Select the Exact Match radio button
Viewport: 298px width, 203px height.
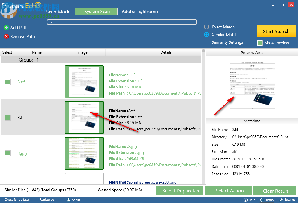(206, 27)
